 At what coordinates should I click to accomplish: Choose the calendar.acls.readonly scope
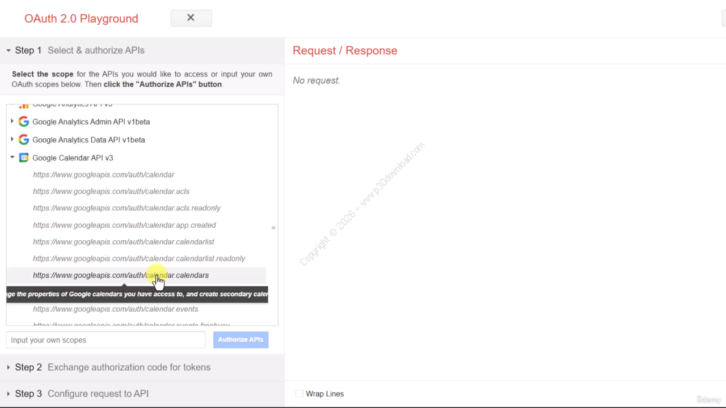tap(126, 208)
